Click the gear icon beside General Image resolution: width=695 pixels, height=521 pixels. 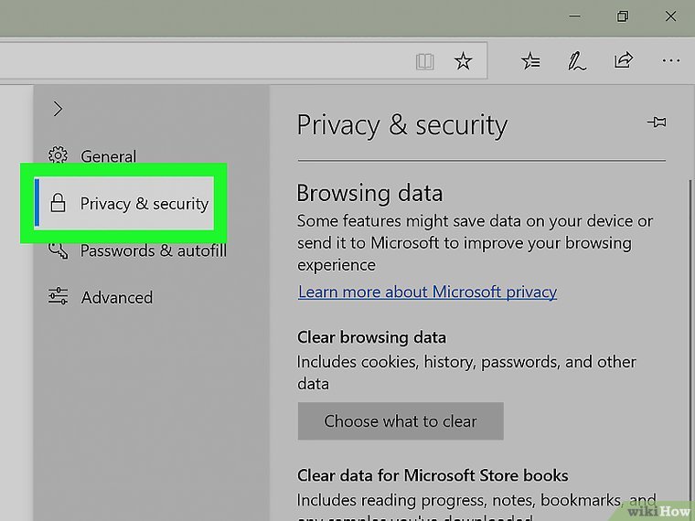pyautogui.click(x=59, y=155)
